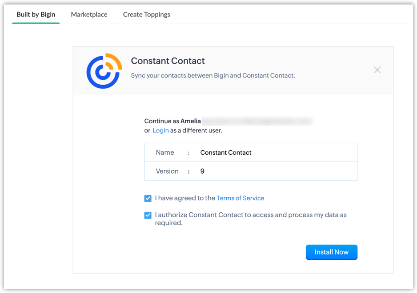
Task: Click the Name row label
Action: pos(165,152)
